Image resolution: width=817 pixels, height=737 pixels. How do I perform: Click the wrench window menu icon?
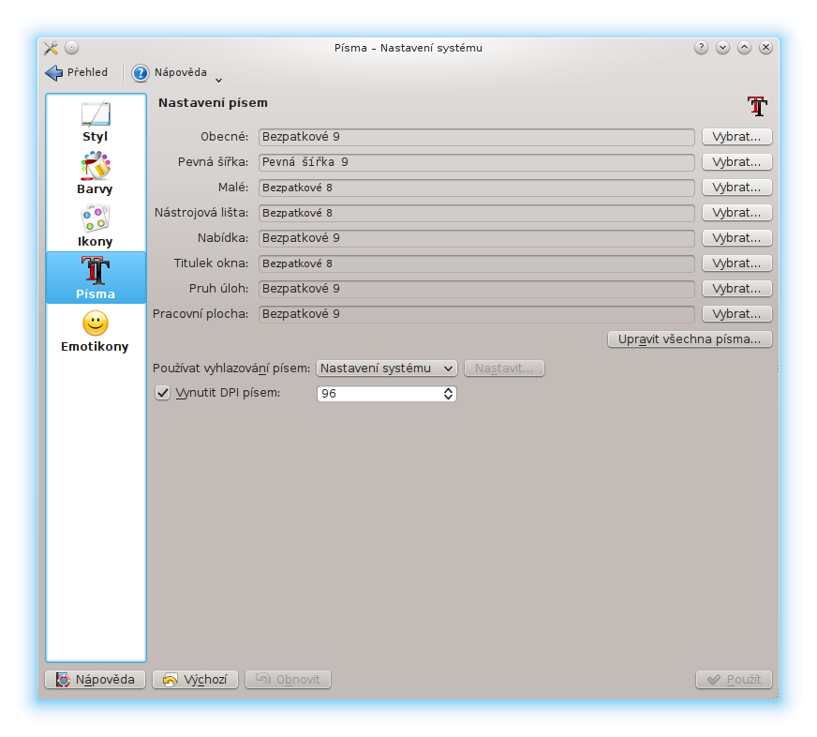51,48
